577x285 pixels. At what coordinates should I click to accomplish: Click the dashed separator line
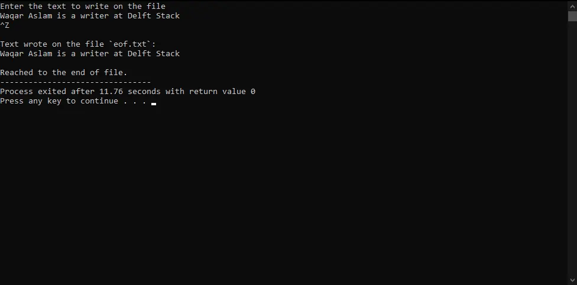pos(76,82)
